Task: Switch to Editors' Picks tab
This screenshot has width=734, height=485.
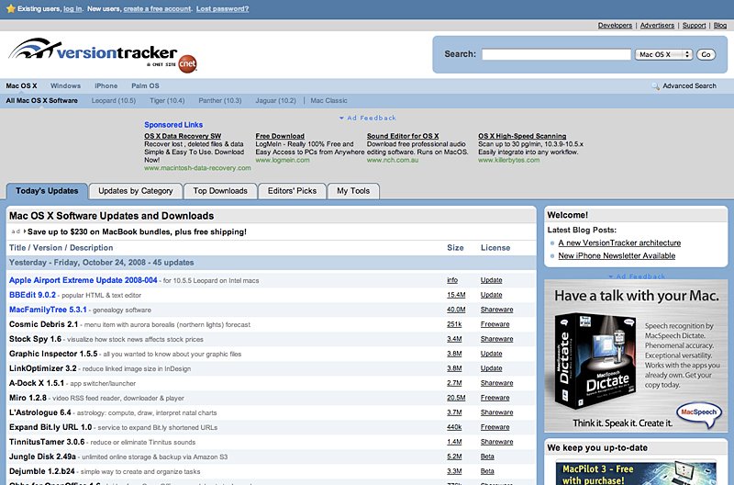Action: coord(292,191)
